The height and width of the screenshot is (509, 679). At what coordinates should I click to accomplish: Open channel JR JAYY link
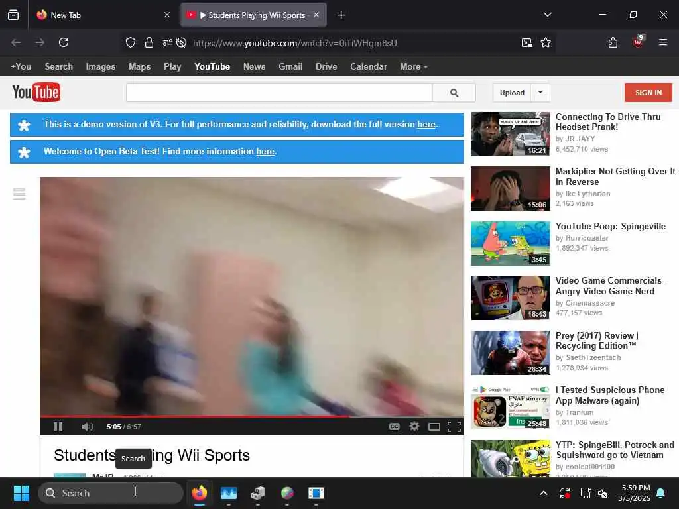[580, 139]
